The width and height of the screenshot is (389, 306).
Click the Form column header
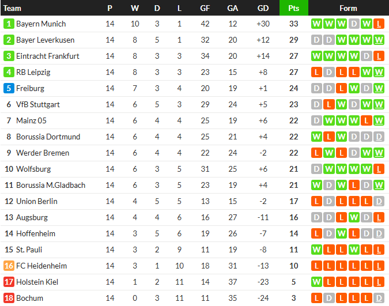(348, 8)
